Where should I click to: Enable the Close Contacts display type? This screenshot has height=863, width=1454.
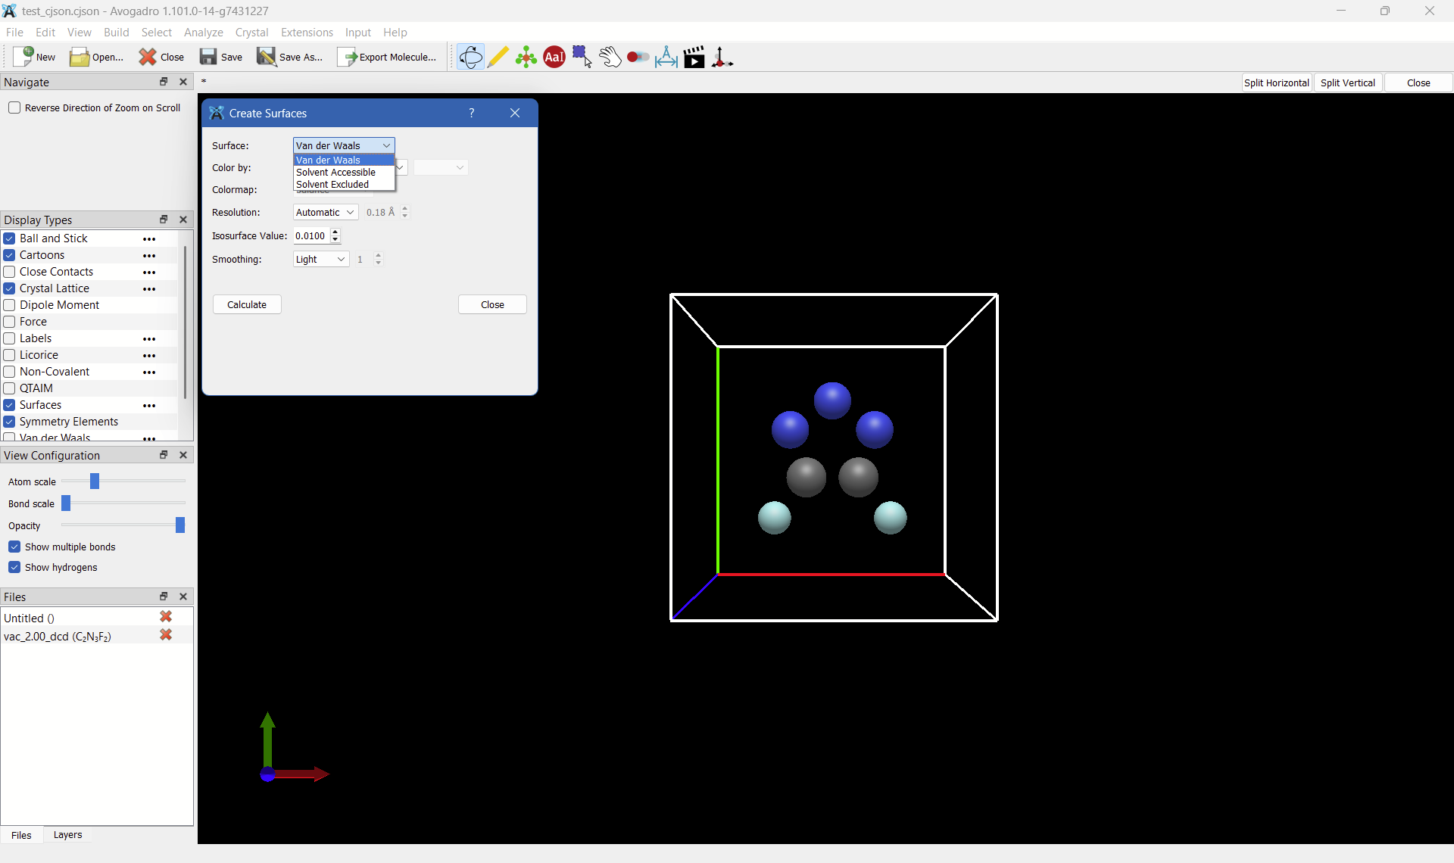pos(10,272)
